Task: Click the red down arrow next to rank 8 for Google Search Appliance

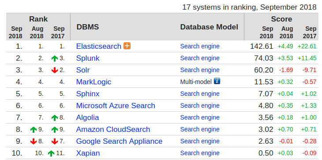Action: tap(34, 142)
